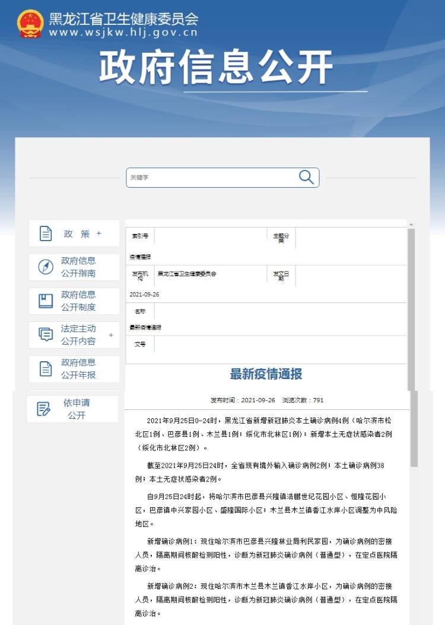Click 发布时间：2021-09-26 text
445x625 pixels.
point(243,400)
